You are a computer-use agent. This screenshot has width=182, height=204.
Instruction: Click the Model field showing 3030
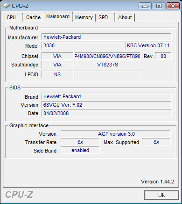pyautogui.click(x=83, y=45)
